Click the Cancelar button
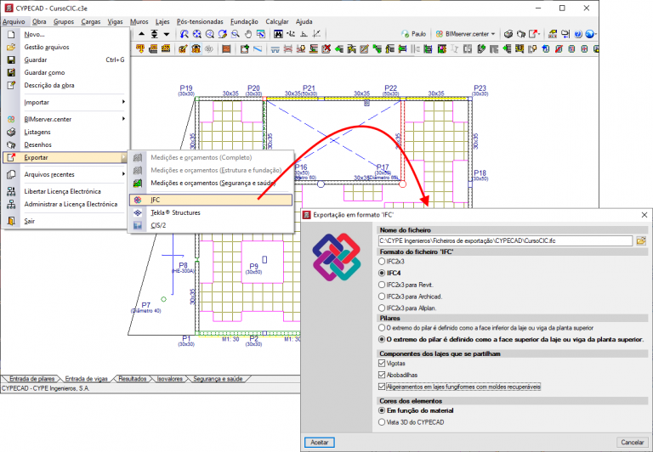Image resolution: width=653 pixels, height=452 pixels. (x=633, y=442)
